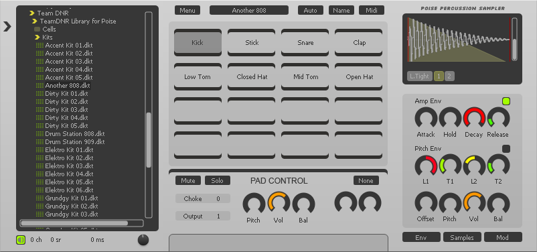This screenshot has width=537, height=252.
Task: Click the orange sample Vol knob beside Bal
Action: tap(474, 202)
